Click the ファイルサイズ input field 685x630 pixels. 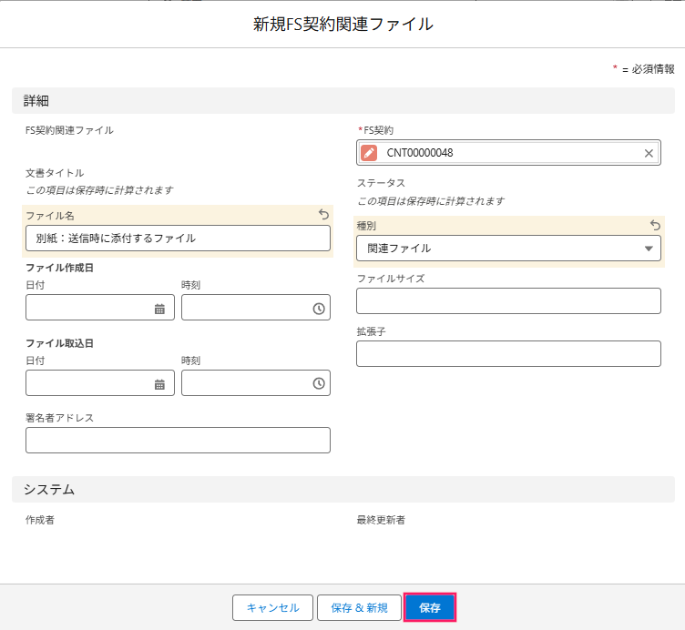click(x=508, y=300)
